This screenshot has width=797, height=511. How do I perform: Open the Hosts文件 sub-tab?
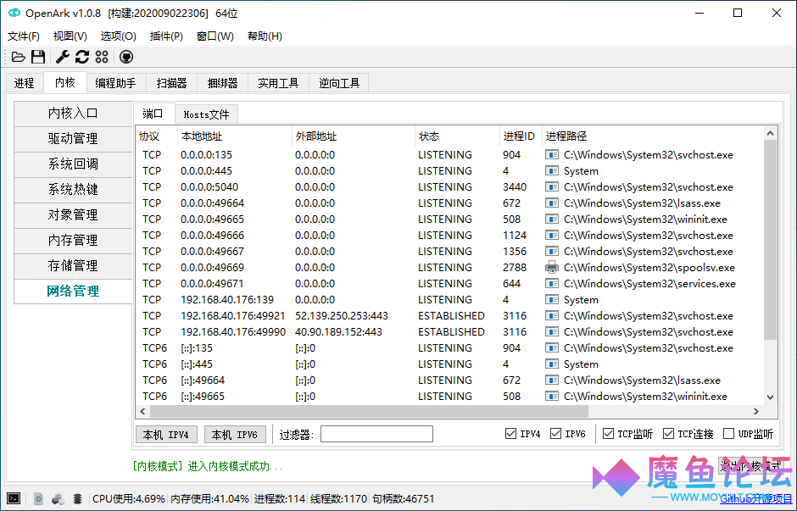click(206, 114)
